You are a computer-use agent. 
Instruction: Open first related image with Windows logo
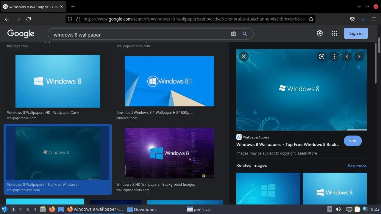pos(268,188)
